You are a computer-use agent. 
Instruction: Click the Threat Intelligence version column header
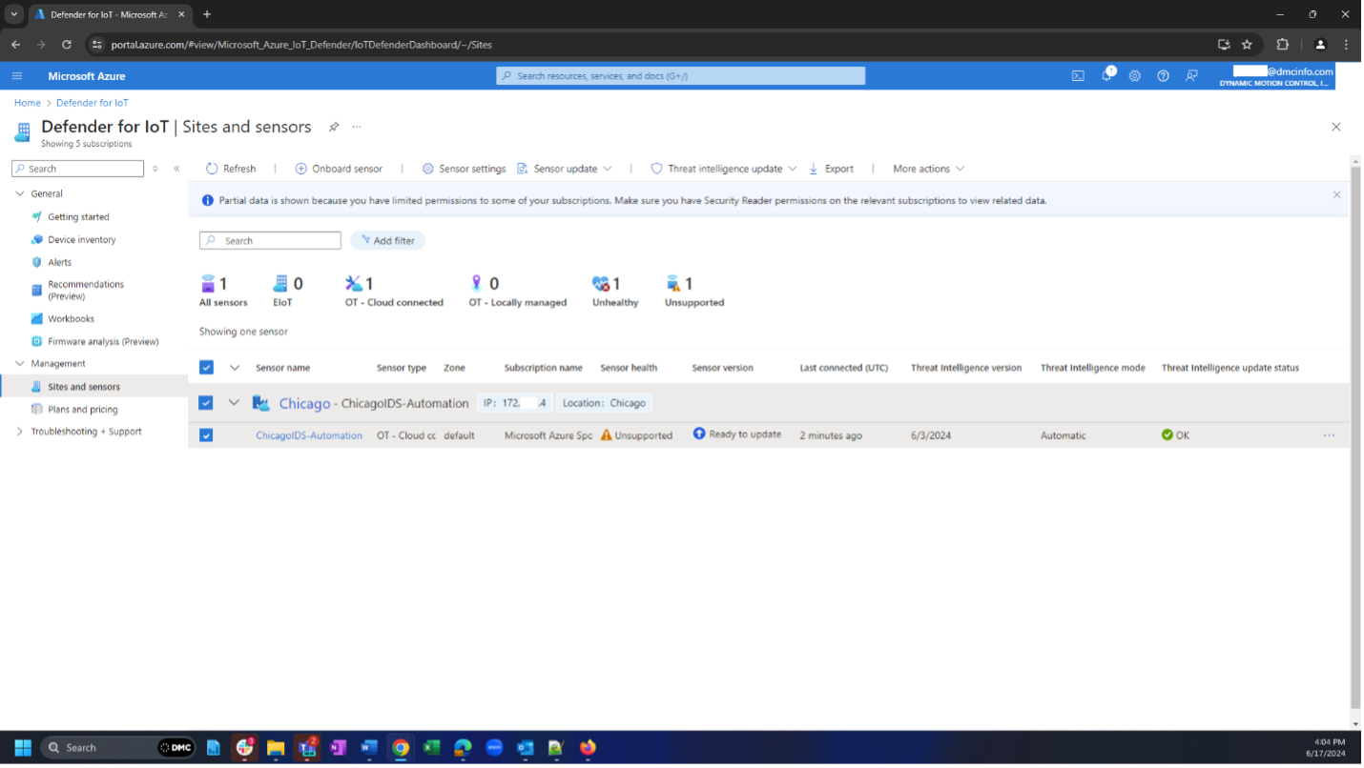[966, 368]
